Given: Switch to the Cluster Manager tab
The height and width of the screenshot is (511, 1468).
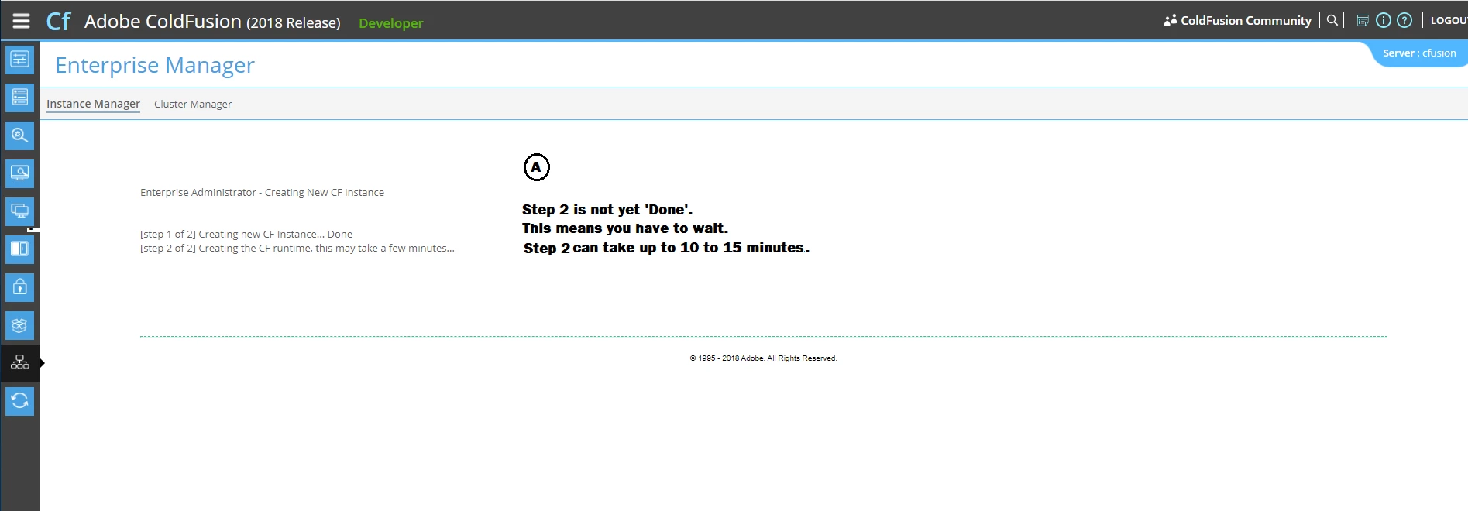Looking at the screenshot, I should (193, 104).
